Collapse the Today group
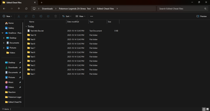Viewport: 210px width, 111px height. tap(26, 27)
